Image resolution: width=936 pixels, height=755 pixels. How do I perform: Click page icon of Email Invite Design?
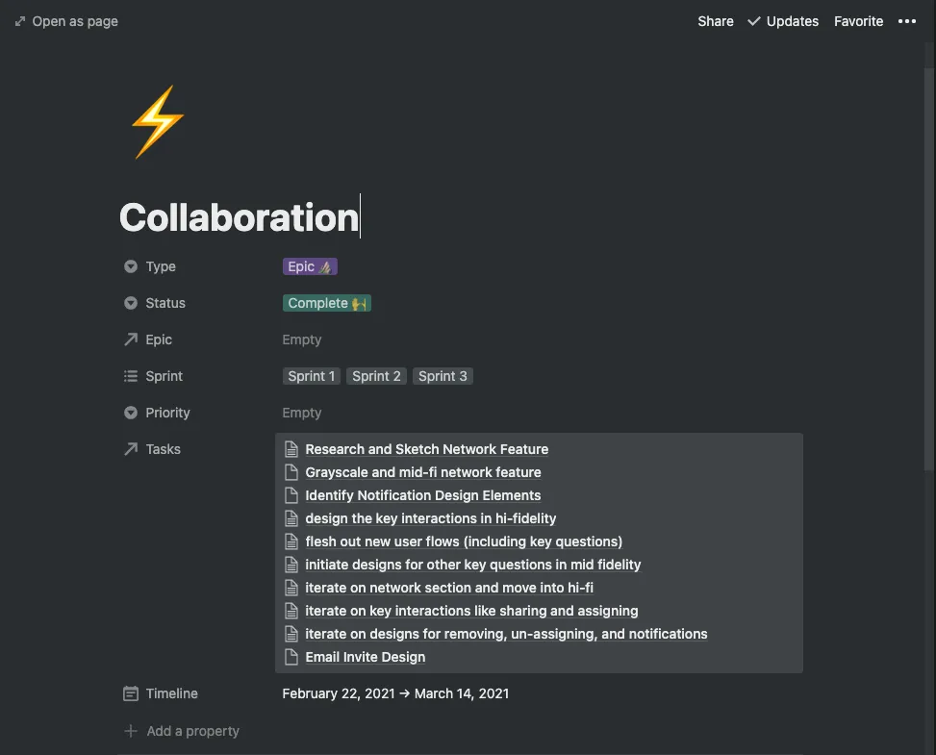(x=291, y=657)
